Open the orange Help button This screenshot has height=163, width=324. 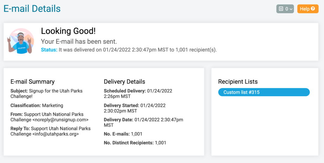pos(308,9)
